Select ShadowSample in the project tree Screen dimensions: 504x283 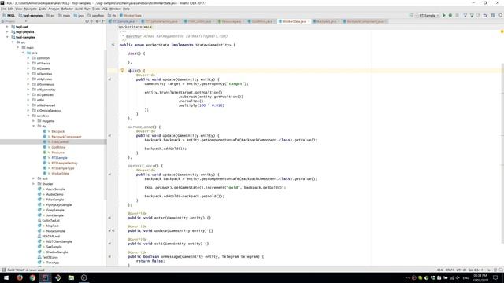[57, 252]
